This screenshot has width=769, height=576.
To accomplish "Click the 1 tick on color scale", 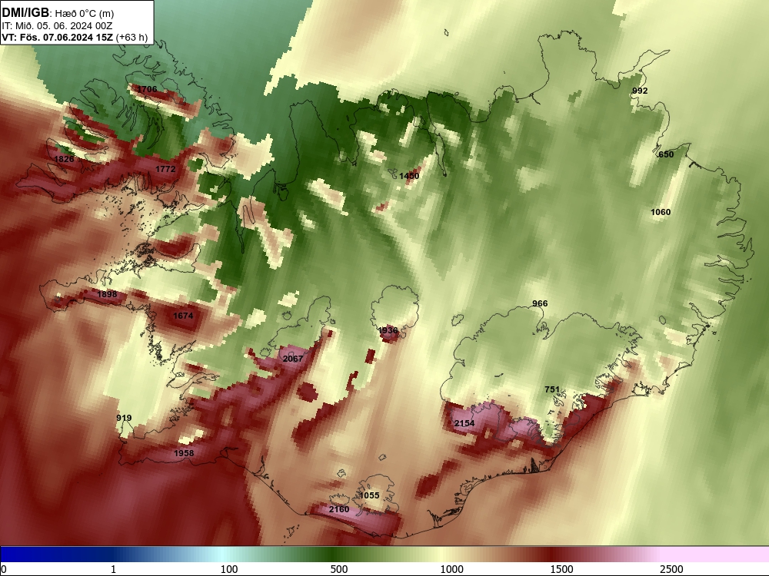I will [x=113, y=569].
